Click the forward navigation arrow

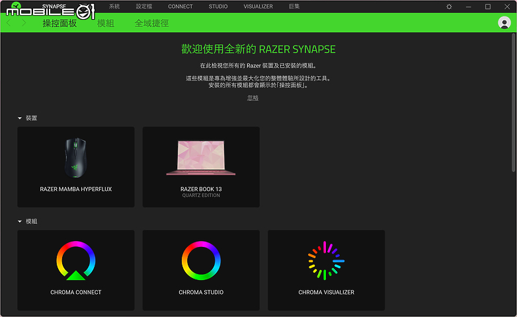coord(23,22)
